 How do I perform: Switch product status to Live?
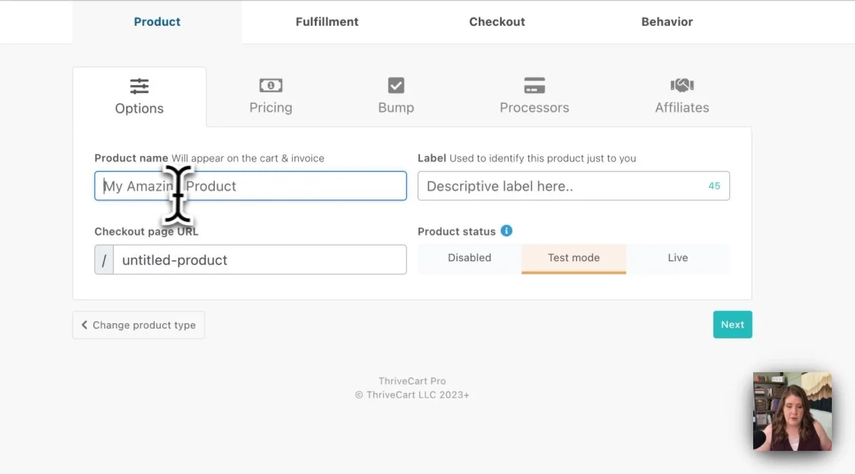tap(678, 258)
